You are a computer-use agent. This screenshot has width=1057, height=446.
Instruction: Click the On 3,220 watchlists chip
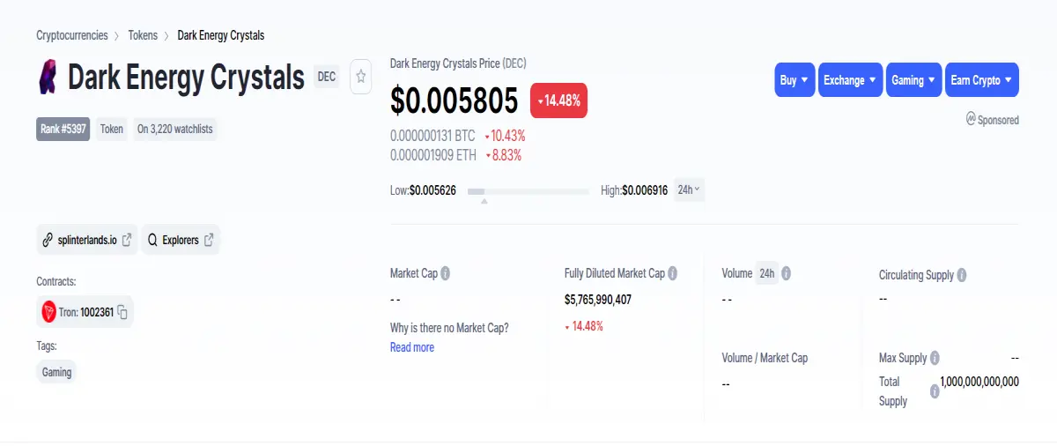point(174,129)
